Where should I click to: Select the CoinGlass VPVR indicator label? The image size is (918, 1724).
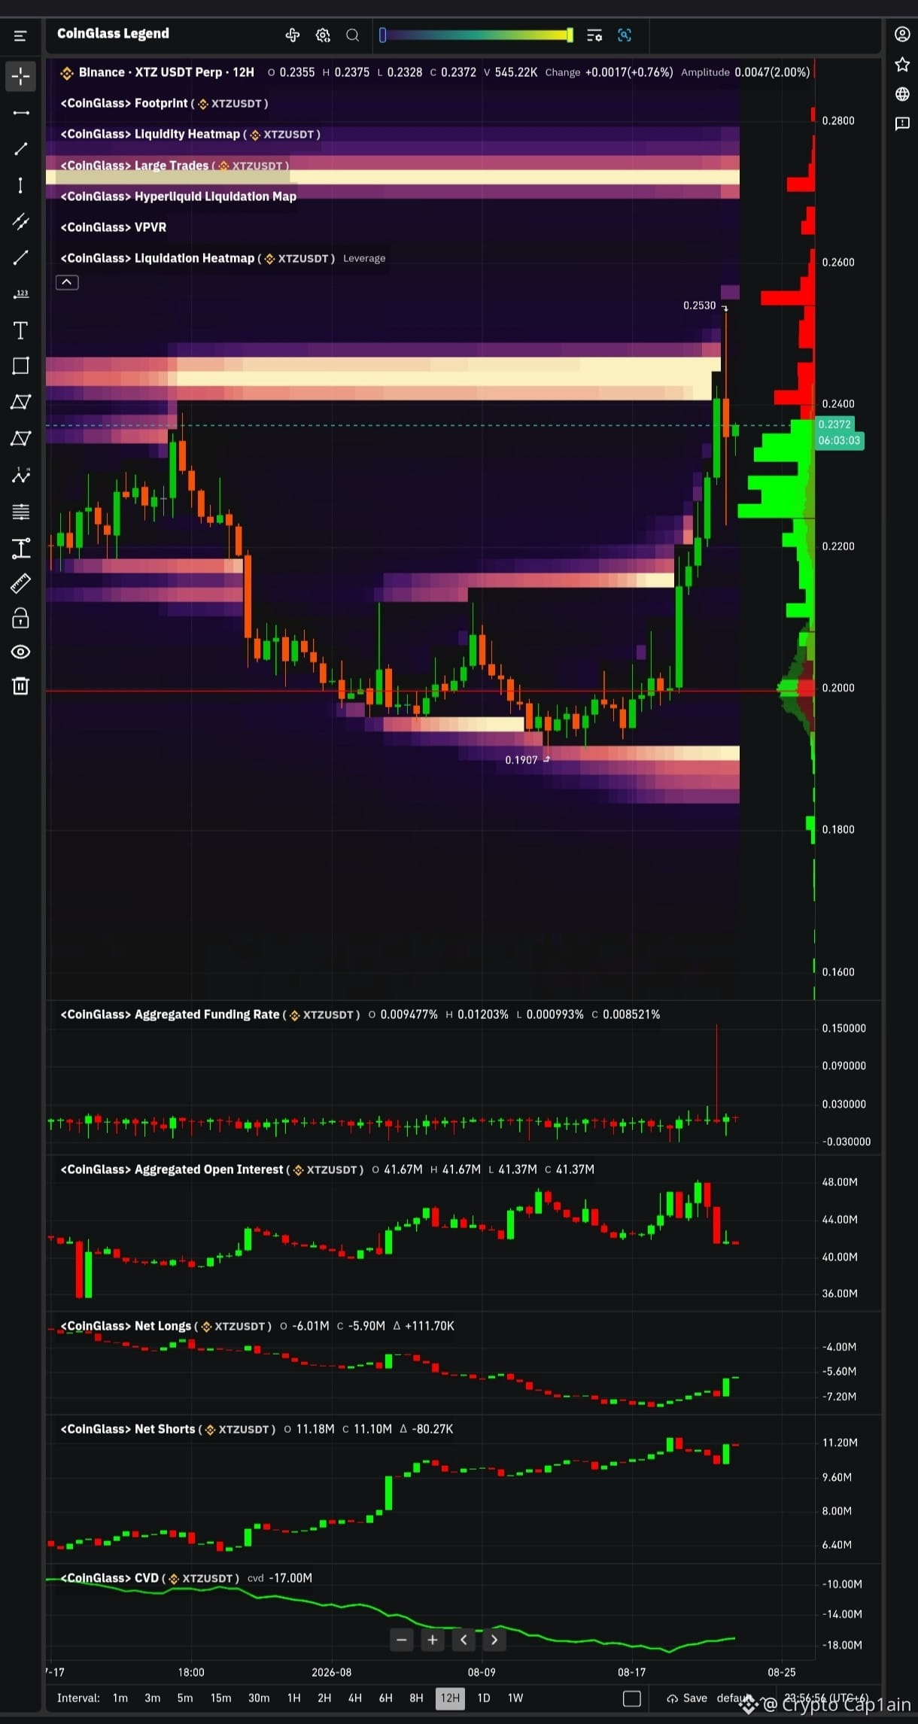[114, 227]
